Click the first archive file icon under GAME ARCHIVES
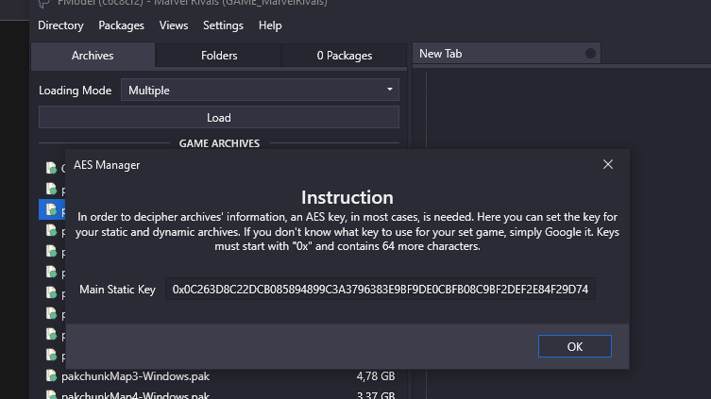Screen dimensions: 711x399 [51, 168]
